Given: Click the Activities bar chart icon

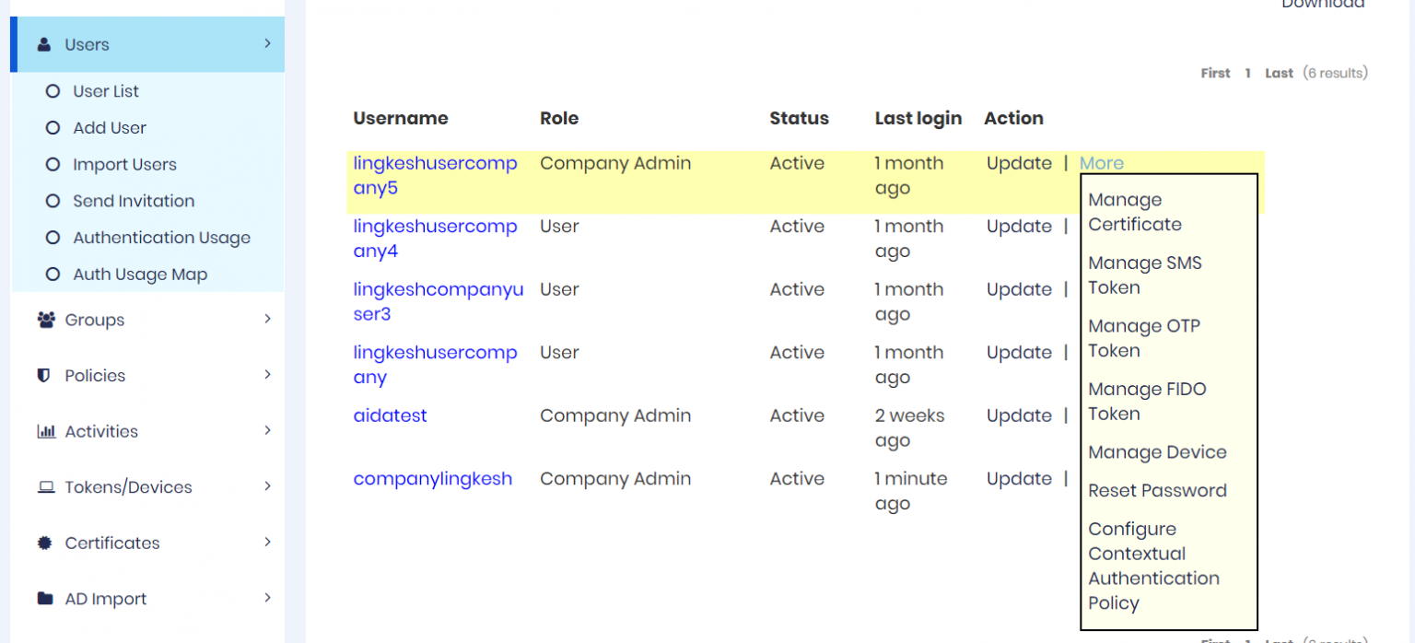Looking at the screenshot, I should pos(45,431).
